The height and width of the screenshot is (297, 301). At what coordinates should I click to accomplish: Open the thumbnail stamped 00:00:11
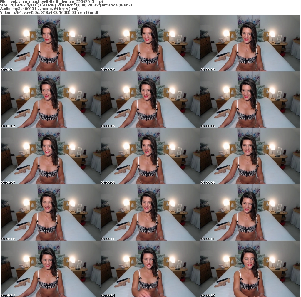point(150,213)
